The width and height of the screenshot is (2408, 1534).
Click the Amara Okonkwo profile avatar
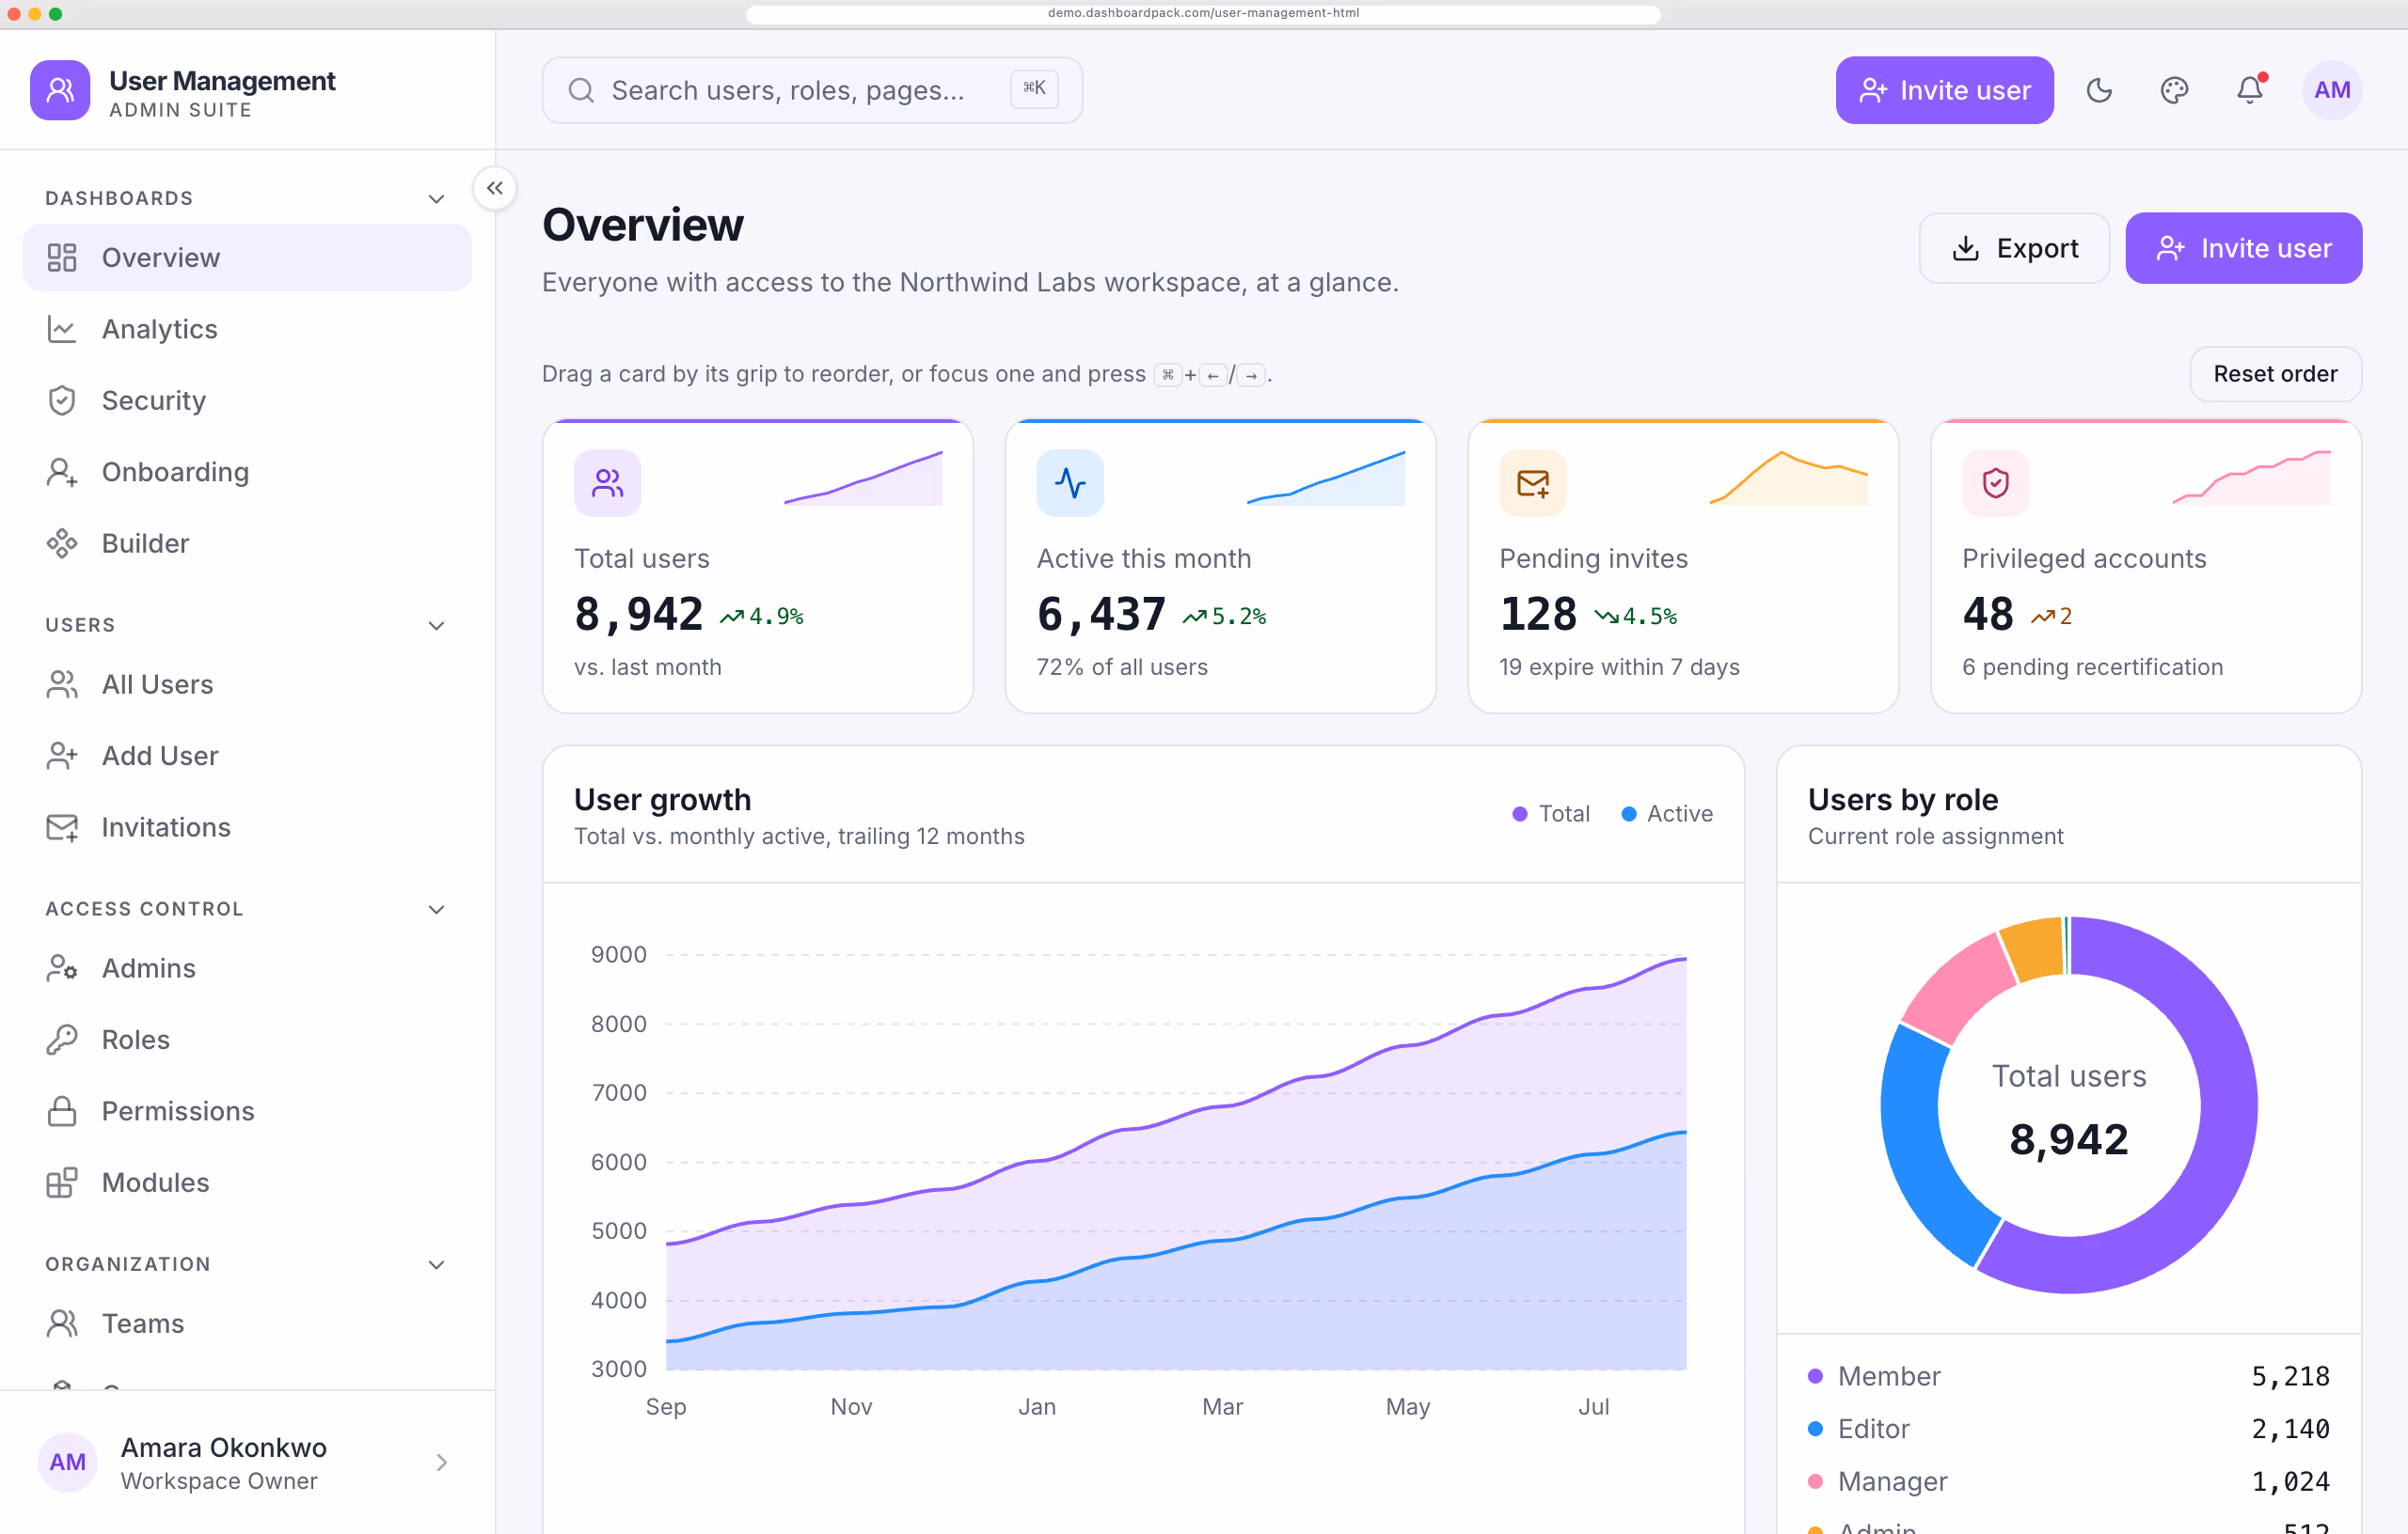pyautogui.click(x=67, y=1462)
